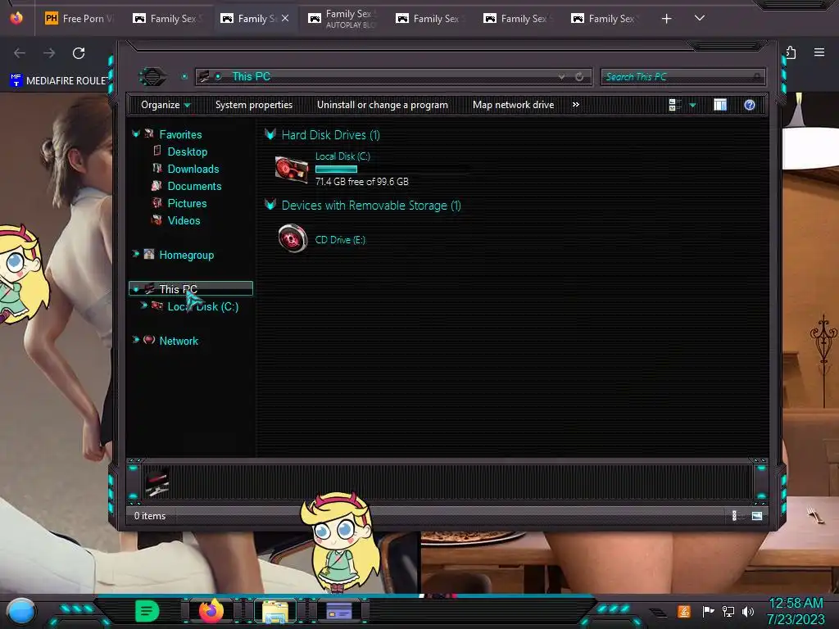Click Uninstall or change a program

coord(382,105)
